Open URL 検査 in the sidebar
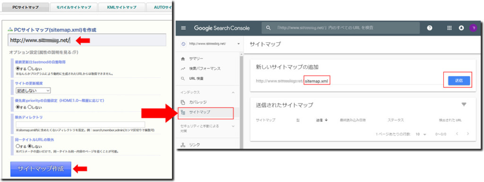The width and height of the screenshot is (484, 182). 196,79
